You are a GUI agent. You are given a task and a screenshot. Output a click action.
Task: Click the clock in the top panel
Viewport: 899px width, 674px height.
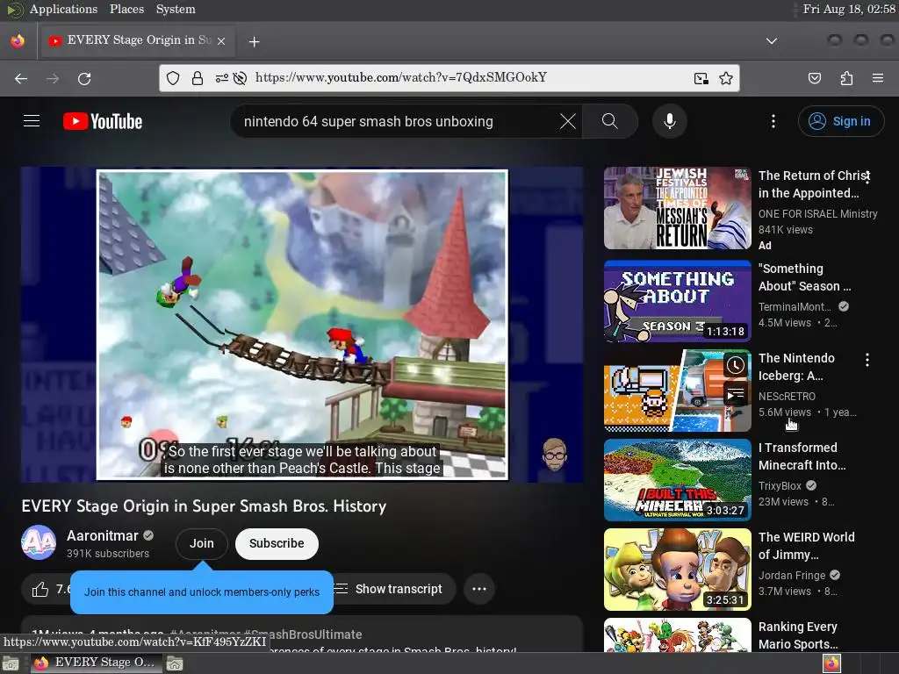[849, 9]
